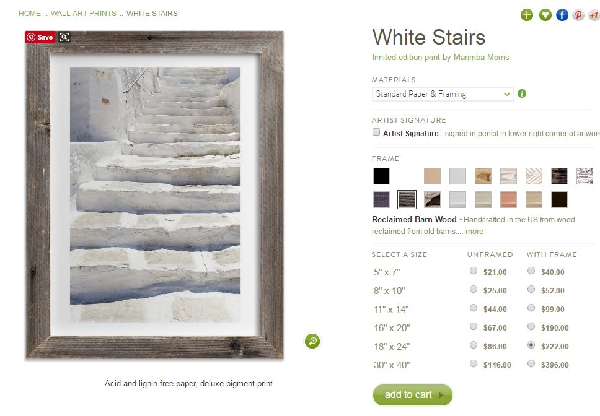The width and height of the screenshot is (600, 416).
Task: Enable the Artist Signature checkbox
Action: click(x=376, y=132)
